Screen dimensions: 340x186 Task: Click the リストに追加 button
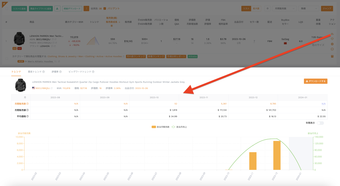click(x=19, y=9)
